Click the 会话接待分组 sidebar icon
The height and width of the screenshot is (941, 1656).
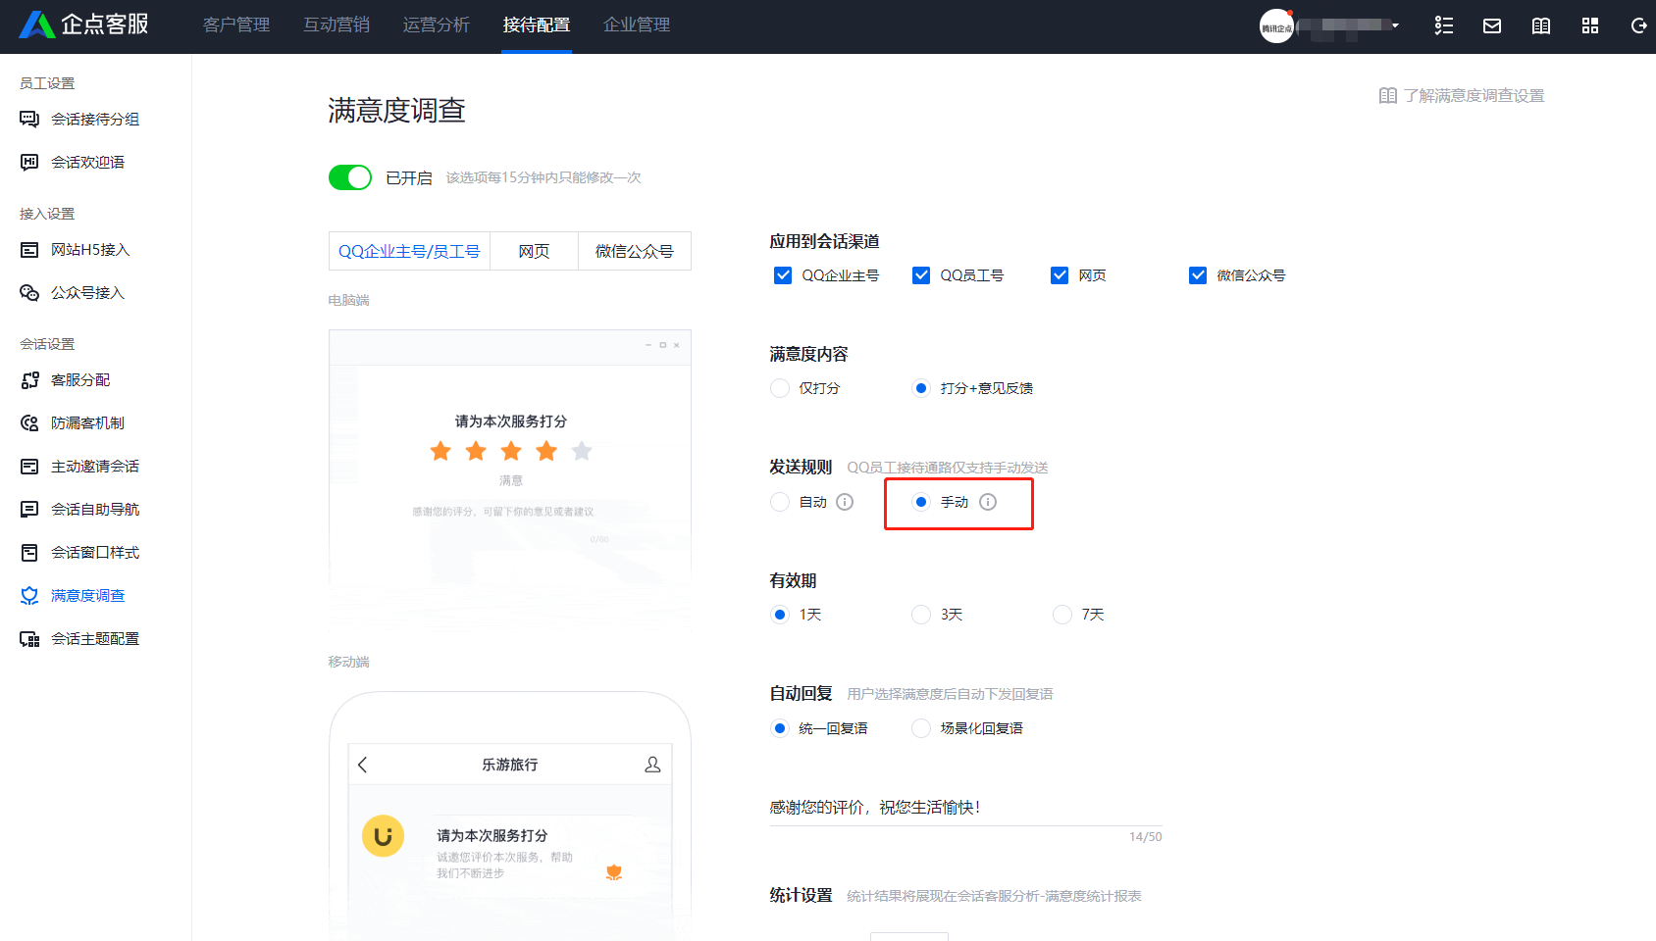point(29,120)
